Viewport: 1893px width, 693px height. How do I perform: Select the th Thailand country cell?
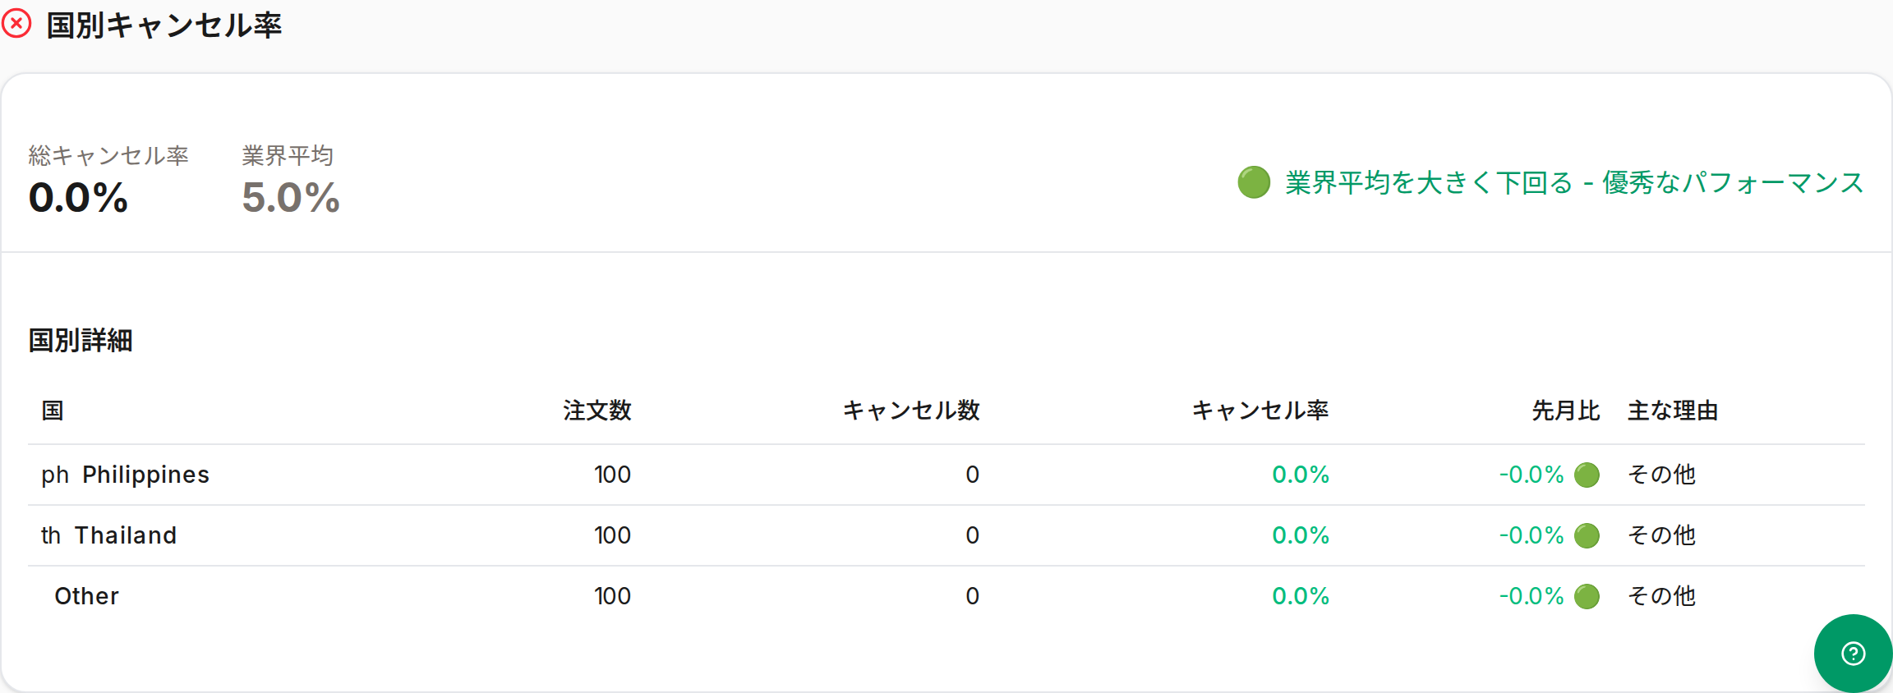109,535
